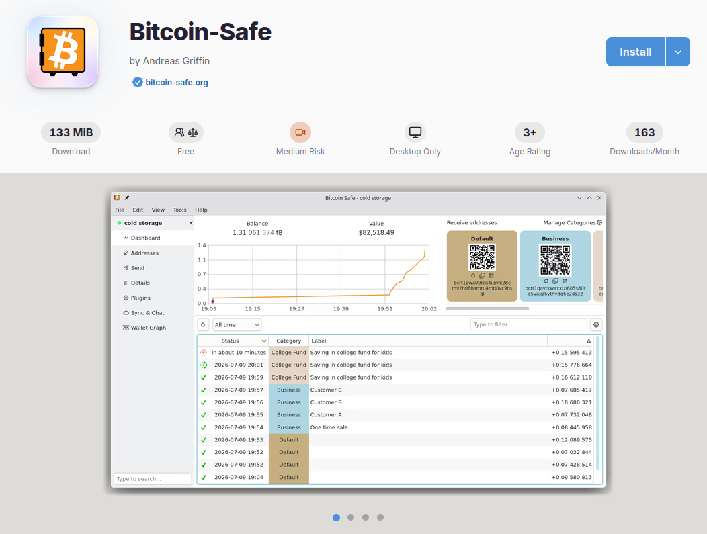Go to the third screenshot carousel dot
The width and height of the screenshot is (707, 534).
click(x=366, y=517)
